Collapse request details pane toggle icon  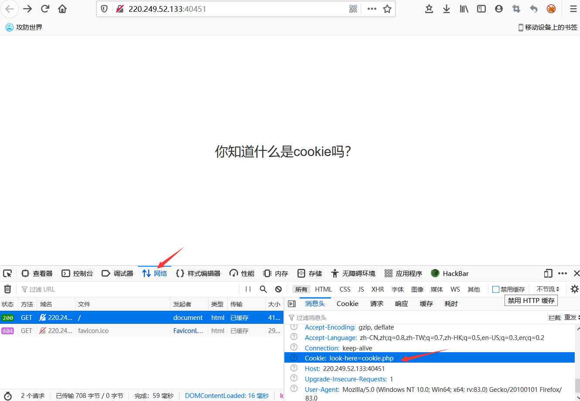[292, 304]
